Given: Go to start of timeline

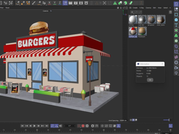Looking at the screenshot, I should [x=22, y=126].
